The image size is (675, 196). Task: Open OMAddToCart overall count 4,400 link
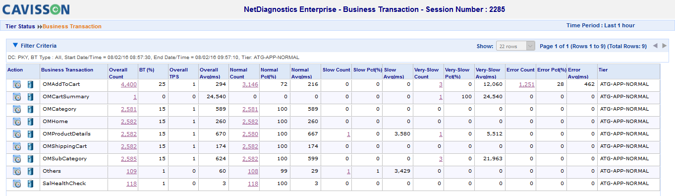point(129,85)
